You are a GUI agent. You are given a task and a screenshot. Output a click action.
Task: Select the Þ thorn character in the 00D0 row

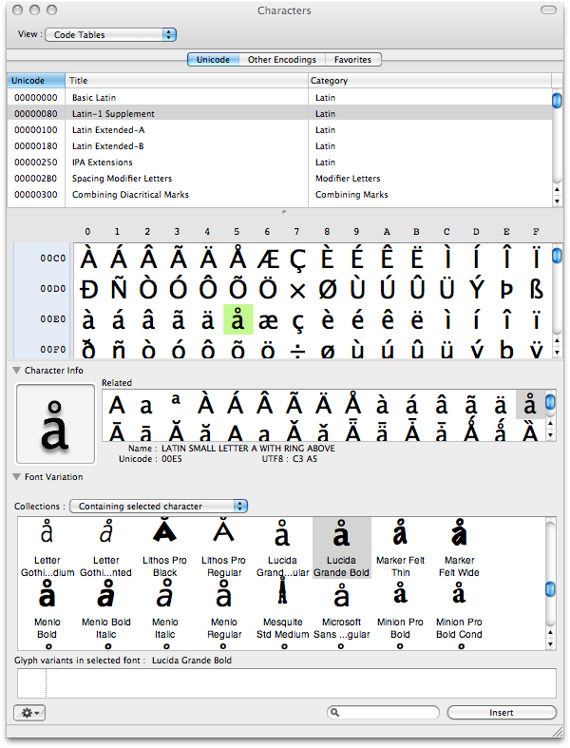[506, 289]
